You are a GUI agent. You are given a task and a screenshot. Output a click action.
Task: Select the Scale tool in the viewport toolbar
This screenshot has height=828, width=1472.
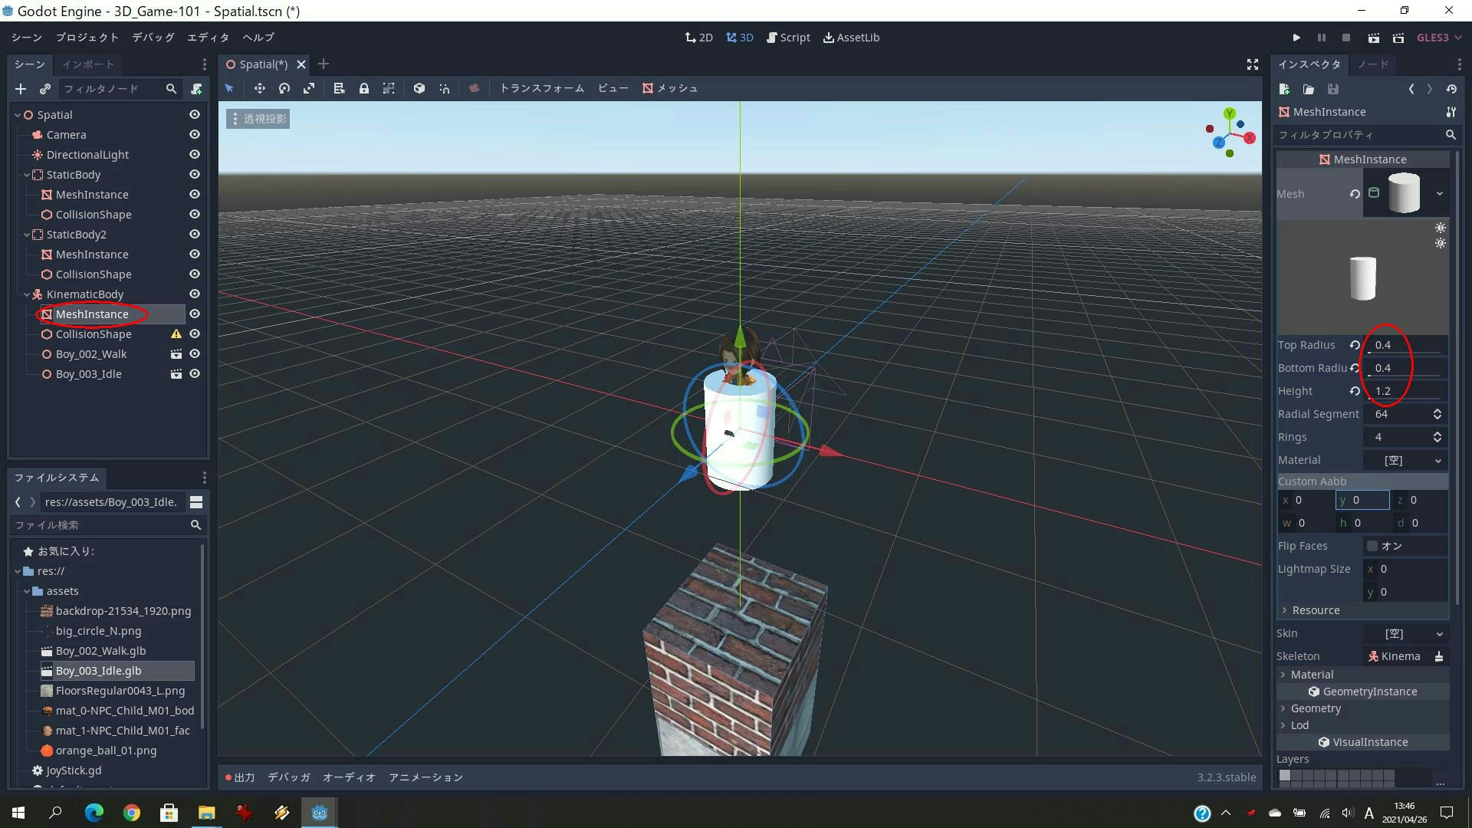click(309, 88)
